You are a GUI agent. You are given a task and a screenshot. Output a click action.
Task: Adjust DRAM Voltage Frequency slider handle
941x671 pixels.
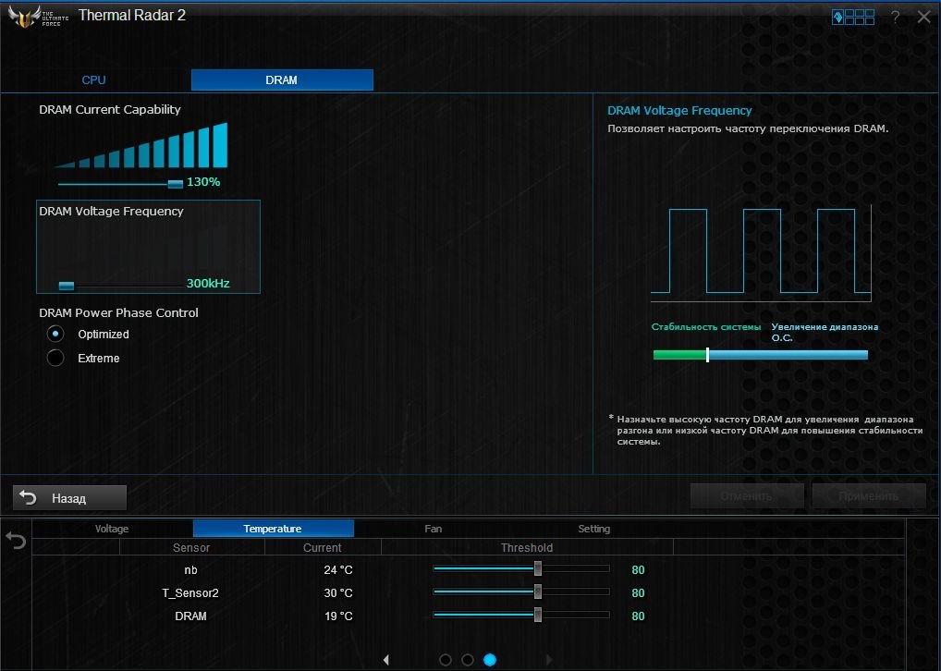click(67, 286)
